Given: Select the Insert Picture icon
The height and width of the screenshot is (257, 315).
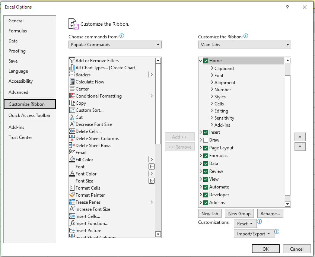Looking at the screenshot, I should tap(72, 230).
